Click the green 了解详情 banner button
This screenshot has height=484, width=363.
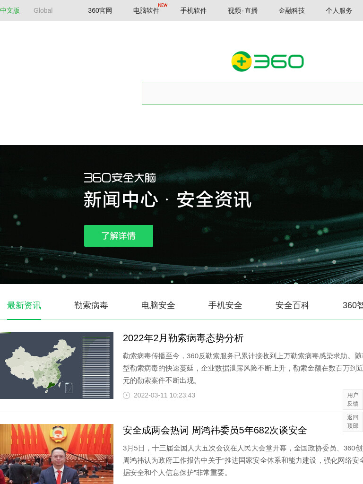pyautogui.click(x=119, y=236)
